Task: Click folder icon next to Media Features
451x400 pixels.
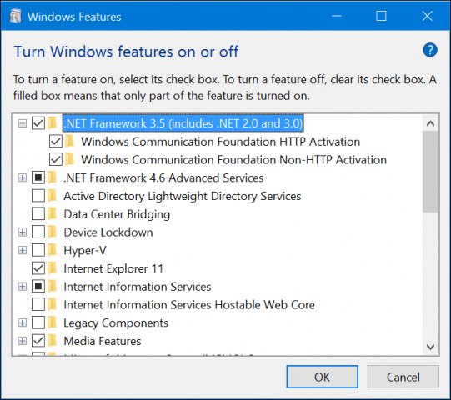Action: (x=52, y=341)
